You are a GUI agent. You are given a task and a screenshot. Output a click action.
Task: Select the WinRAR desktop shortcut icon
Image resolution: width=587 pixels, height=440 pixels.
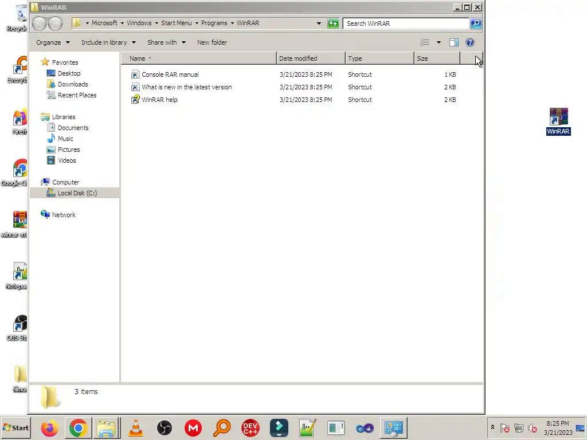558,121
